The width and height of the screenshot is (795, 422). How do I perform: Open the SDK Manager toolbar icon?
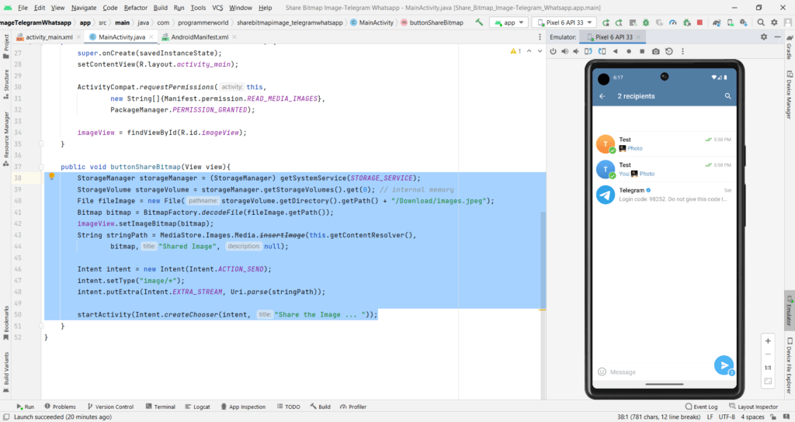click(x=743, y=22)
